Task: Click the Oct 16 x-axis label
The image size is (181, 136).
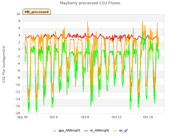Action: pos(148,117)
